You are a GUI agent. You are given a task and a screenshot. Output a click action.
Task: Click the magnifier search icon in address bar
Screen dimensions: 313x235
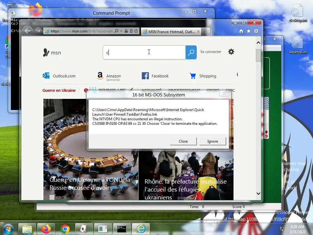coord(116,31)
